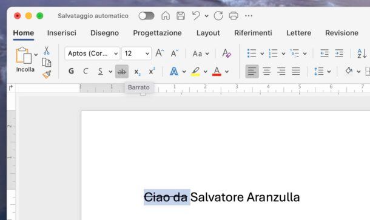Expand line spacing dropdown arrow
The height and width of the screenshot is (220, 370).
[329, 71]
